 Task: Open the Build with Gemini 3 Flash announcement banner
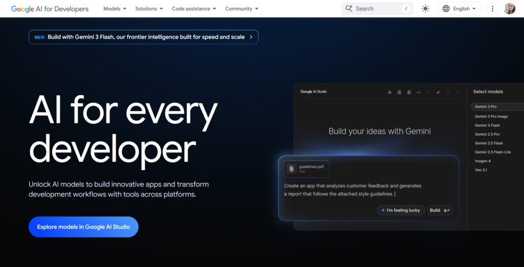coord(144,37)
